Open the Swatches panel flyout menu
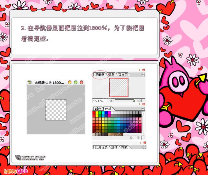The width and height of the screenshot is (208, 175). pyautogui.click(x=143, y=108)
